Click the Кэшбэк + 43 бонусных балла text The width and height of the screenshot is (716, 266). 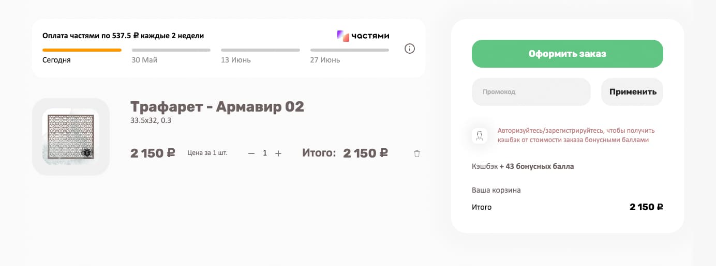(x=523, y=166)
